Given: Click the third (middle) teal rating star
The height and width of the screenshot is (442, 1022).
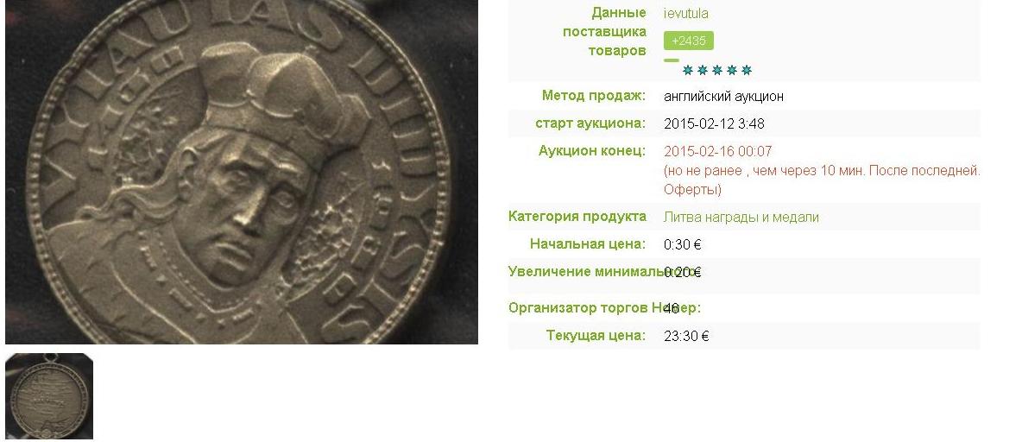Looking at the screenshot, I should coord(717,71).
